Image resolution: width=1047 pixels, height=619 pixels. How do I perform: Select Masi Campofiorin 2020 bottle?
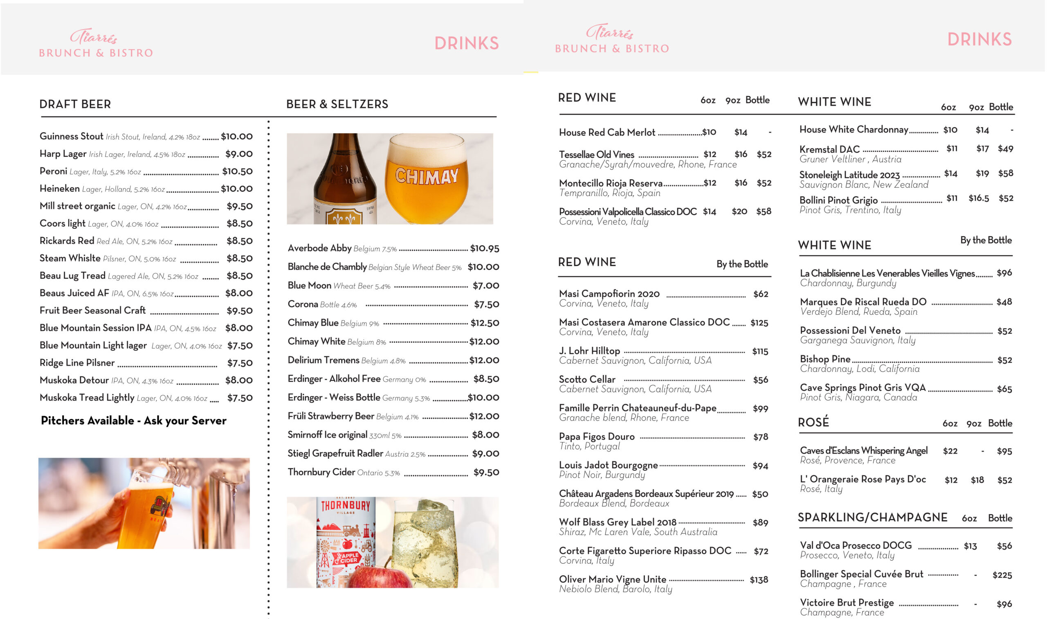664,299
